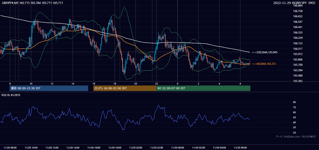Click price axis value 166.229
Viewport: 319px width, 150px height.
[298, 38]
